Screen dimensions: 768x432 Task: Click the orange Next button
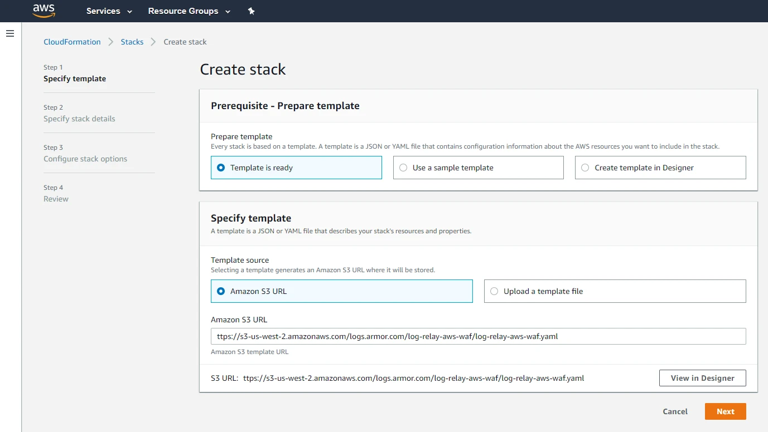725,411
